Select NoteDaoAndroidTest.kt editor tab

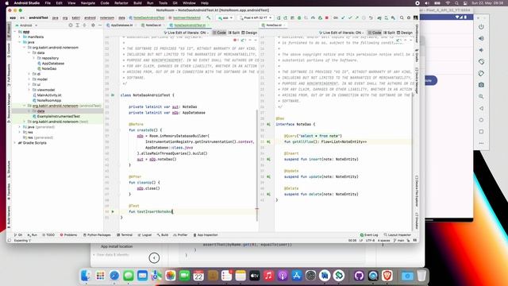(x=189, y=25)
